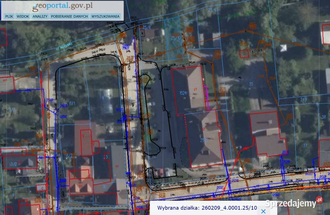This screenshot has height=215, width=330.
Task: Select parcel 37 on the right
Action: 305,145
